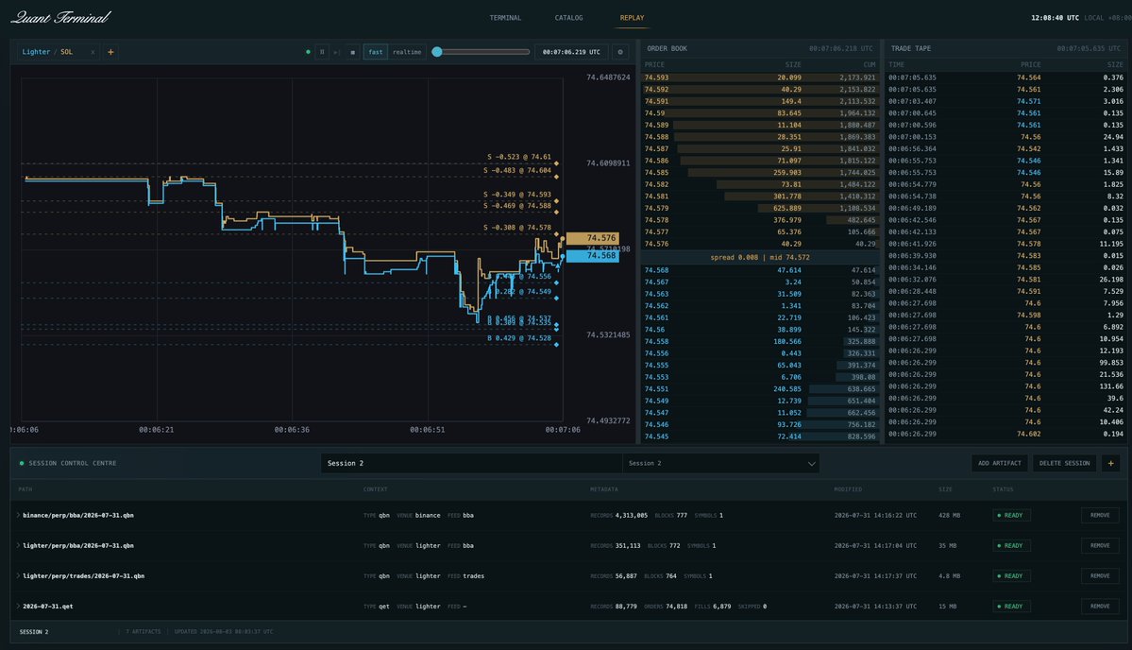
Task: Switch replay speed to realtime
Action: click(407, 52)
